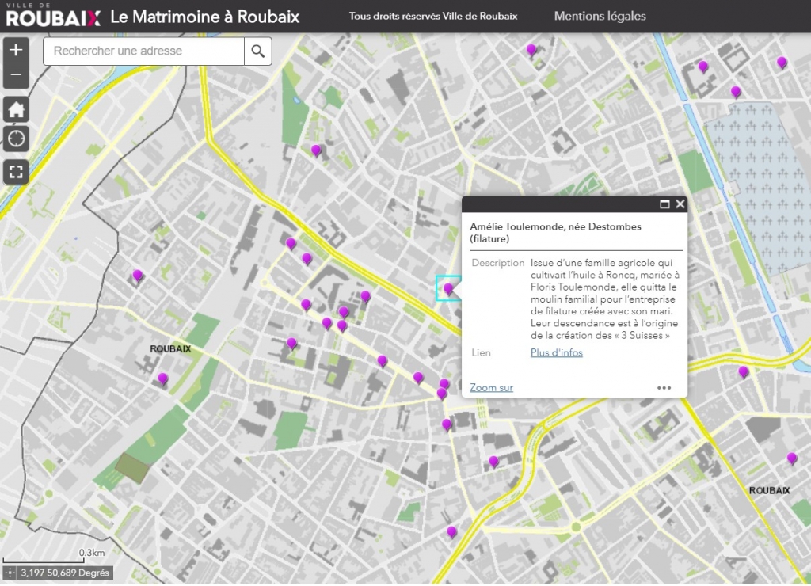
Task: Open the 'Mentions légales' link
Action: click(x=600, y=16)
